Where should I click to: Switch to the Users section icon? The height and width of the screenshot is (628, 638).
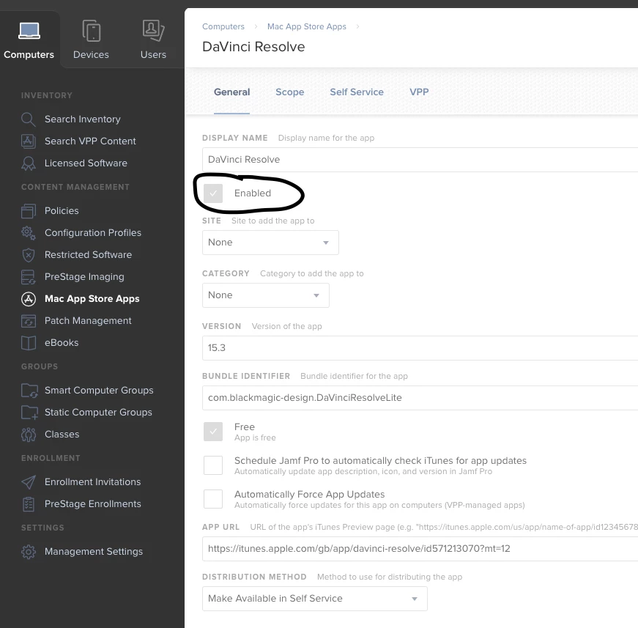[x=153, y=31]
